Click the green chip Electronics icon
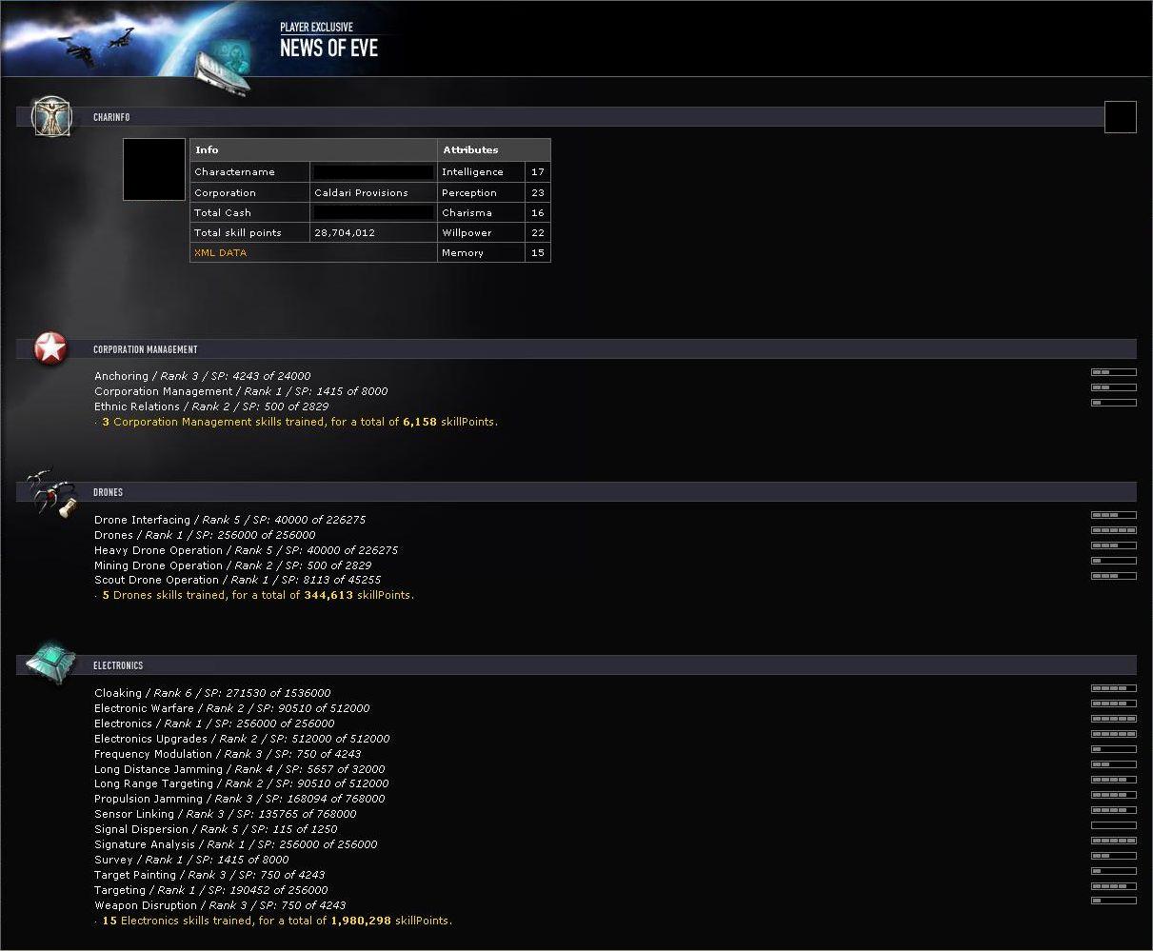The width and height of the screenshot is (1153, 951). click(50, 663)
